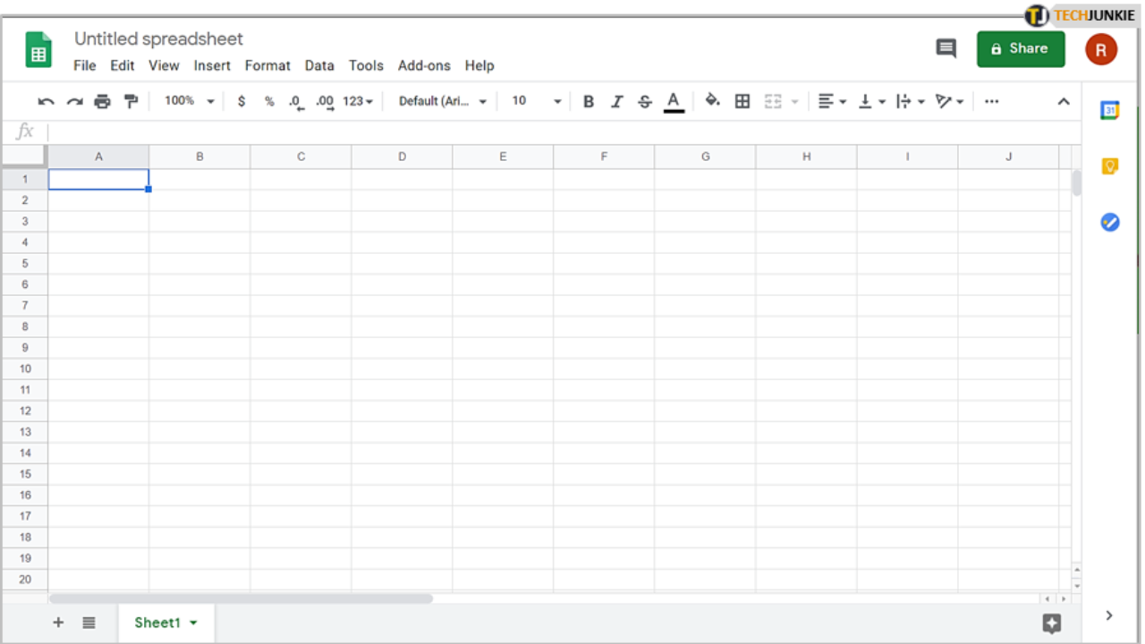The image size is (1145, 644).
Task: Open the Google Keep side panel
Action: click(x=1109, y=166)
